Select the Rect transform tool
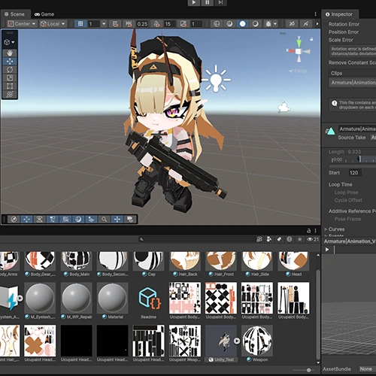The height and width of the screenshot is (376, 376). (10, 86)
